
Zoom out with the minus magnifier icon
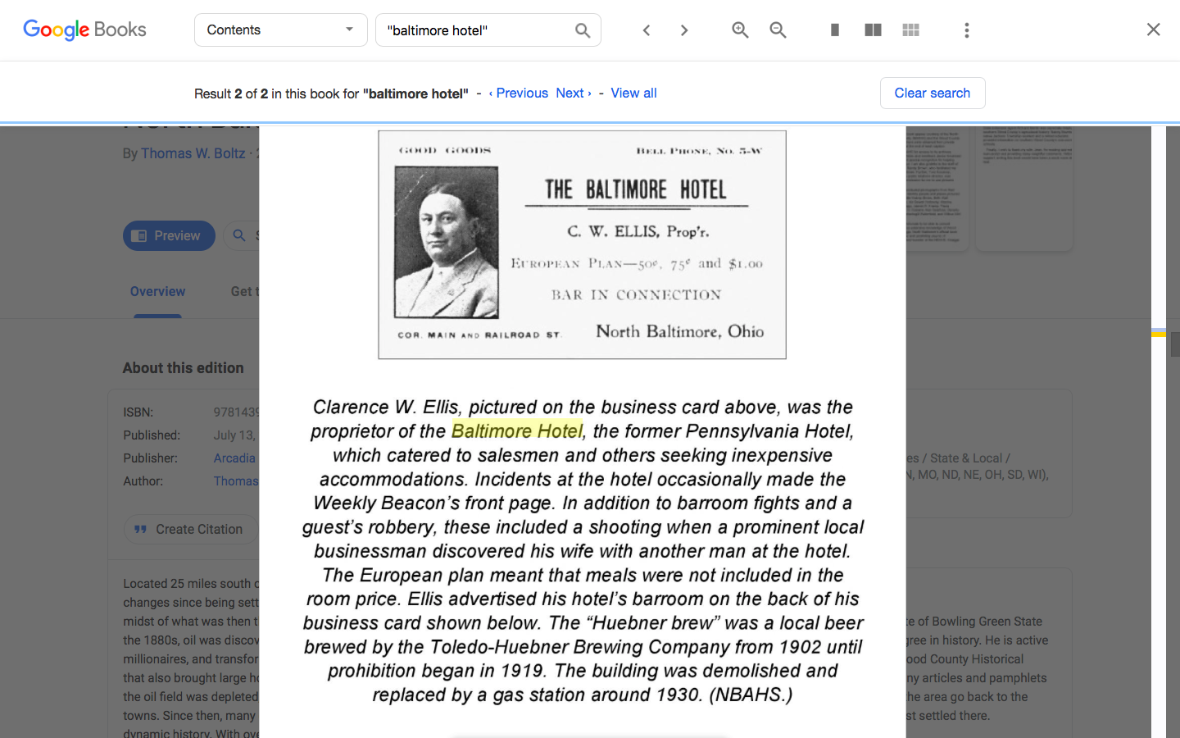pos(778,30)
